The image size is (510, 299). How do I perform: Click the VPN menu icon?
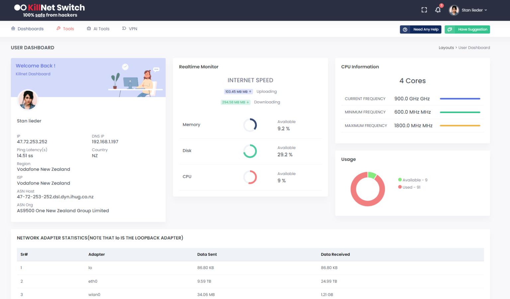(124, 29)
